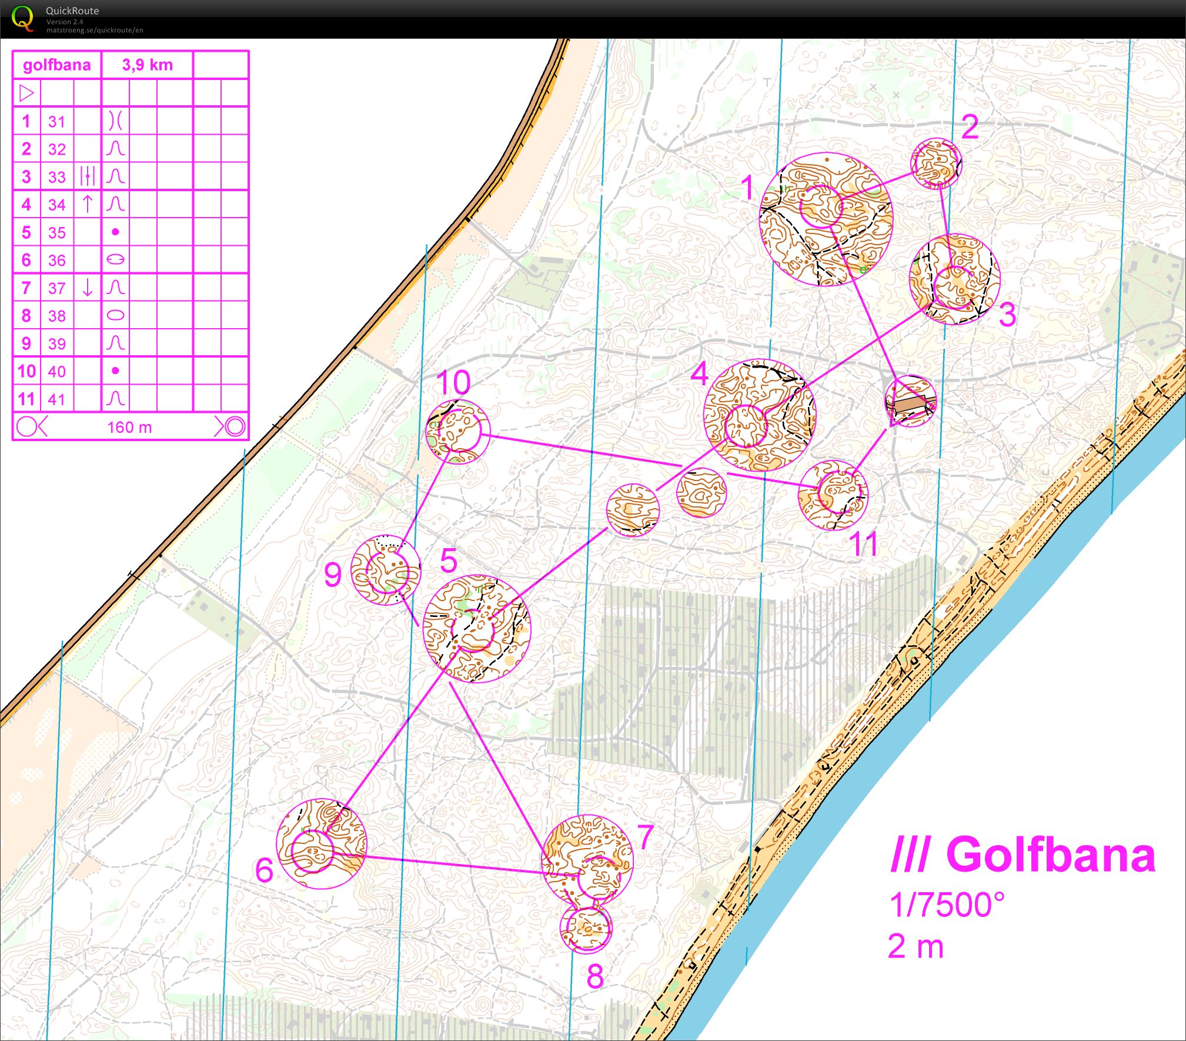Click control code 38 in description table

(x=57, y=316)
